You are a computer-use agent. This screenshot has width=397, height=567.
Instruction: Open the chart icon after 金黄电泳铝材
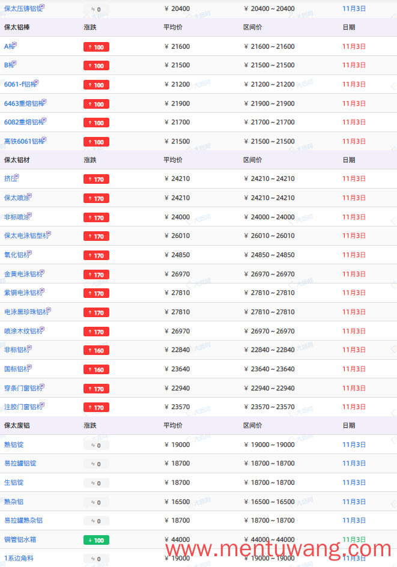(42, 272)
